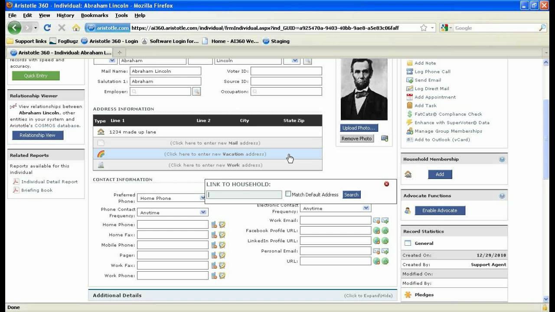Click the Link to Household search field

244,195
